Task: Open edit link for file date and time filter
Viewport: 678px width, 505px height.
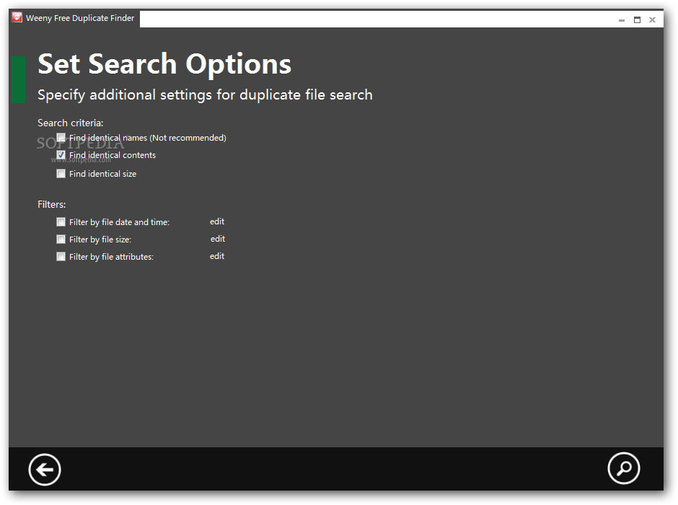Action: point(217,221)
